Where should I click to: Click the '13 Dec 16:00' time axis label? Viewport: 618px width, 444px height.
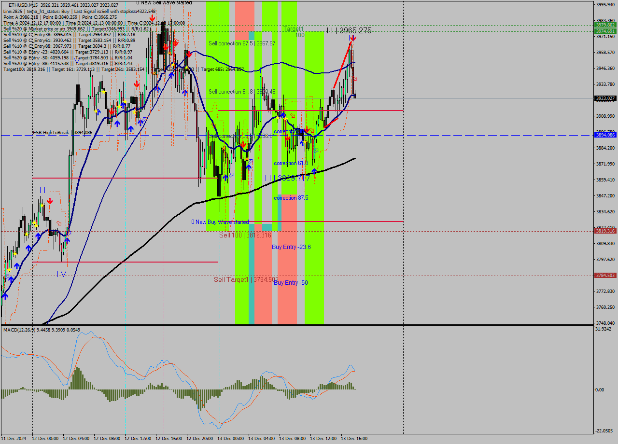[354, 439]
